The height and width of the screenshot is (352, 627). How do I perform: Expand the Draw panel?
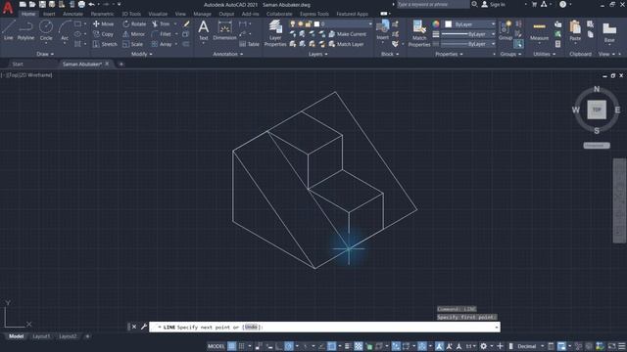coord(45,54)
